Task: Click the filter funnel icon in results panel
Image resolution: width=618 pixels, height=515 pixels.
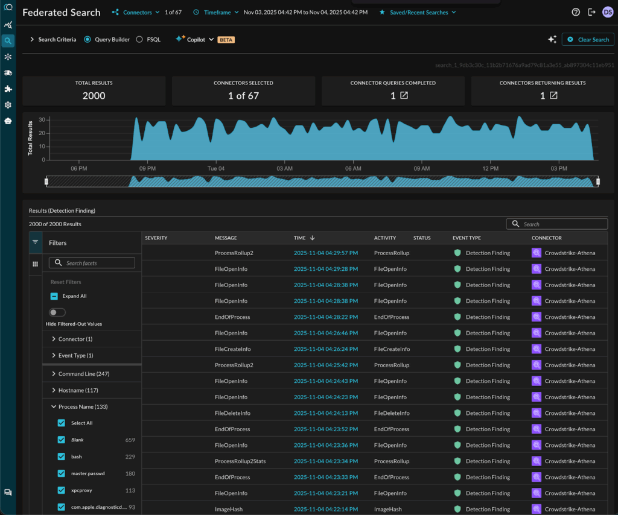Action: coord(35,242)
